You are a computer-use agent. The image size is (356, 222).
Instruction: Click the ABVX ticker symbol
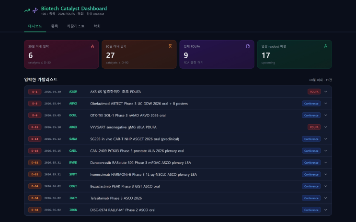(x=73, y=104)
